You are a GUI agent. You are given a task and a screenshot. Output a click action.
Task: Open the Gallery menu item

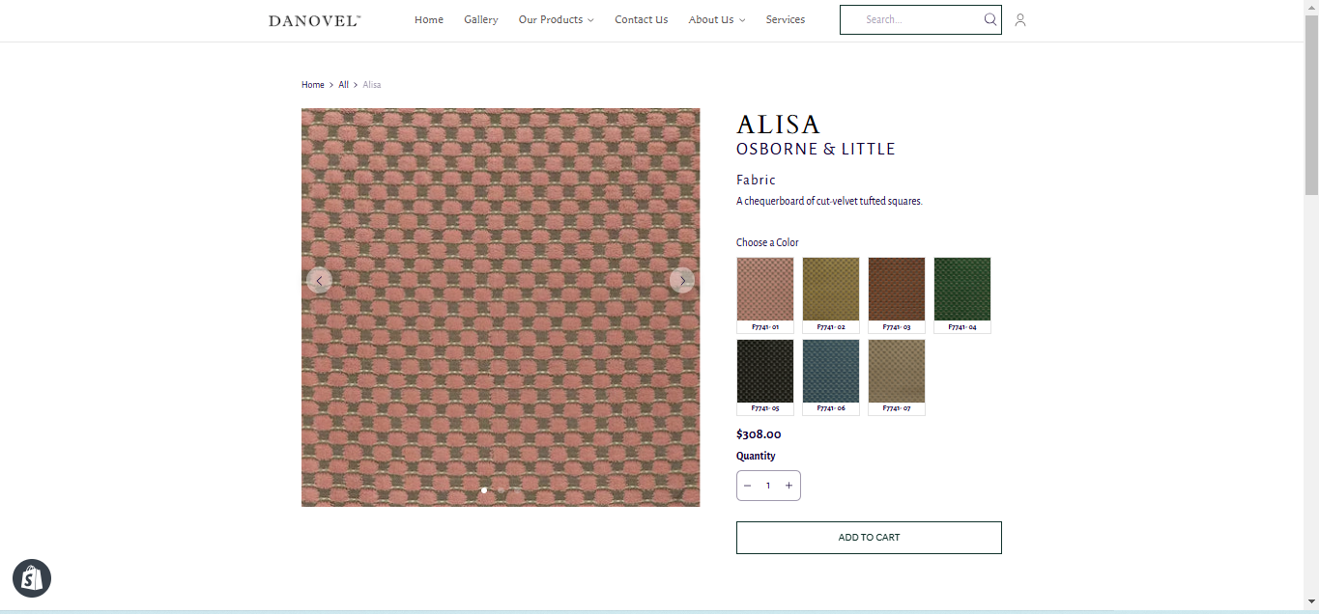(x=480, y=19)
